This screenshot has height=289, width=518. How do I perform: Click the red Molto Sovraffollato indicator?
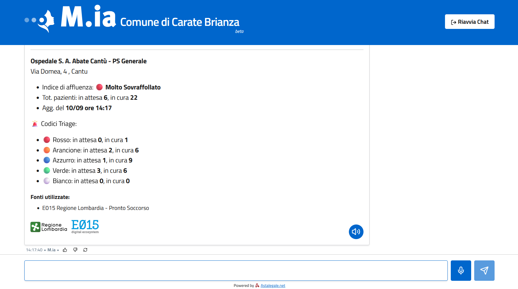99,87
